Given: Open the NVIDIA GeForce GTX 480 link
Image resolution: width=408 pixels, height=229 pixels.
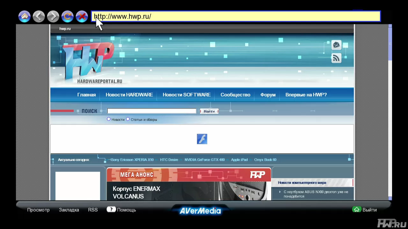Looking at the screenshot, I should pyautogui.click(x=205, y=160).
